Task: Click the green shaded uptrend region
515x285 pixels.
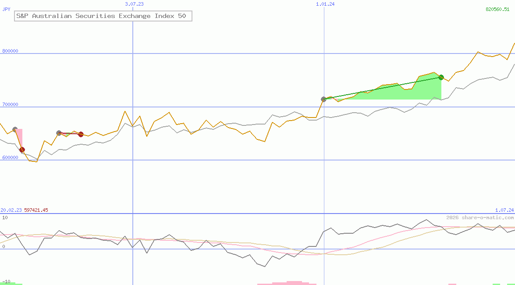Action: coord(390,92)
